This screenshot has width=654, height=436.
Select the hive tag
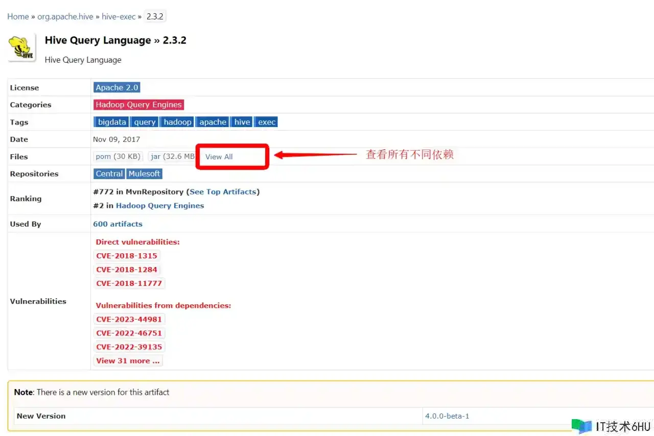click(x=242, y=122)
